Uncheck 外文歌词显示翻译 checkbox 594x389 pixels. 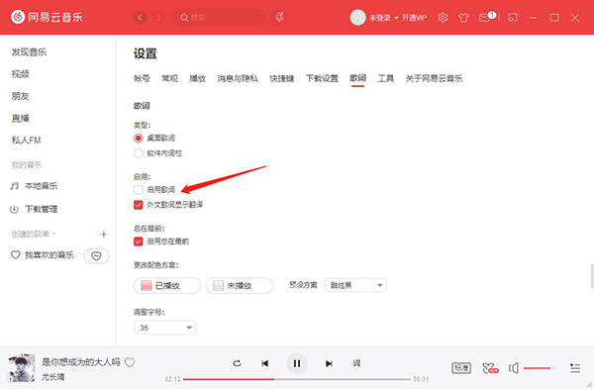point(139,205)
